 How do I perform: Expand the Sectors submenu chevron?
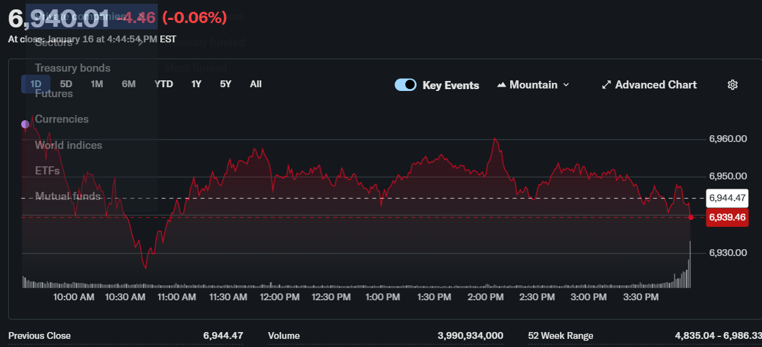[141, 42]
